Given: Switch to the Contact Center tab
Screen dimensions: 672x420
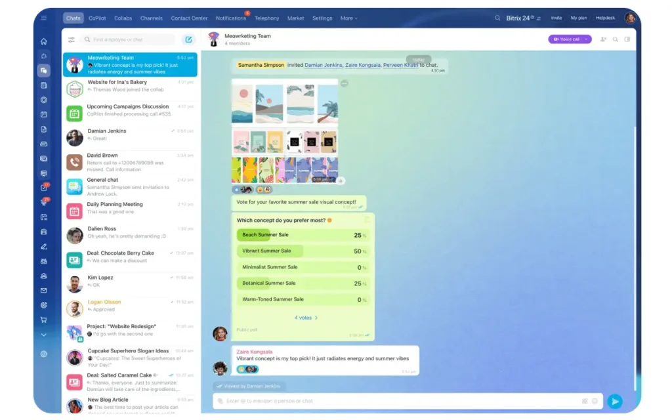Looking at the screenshot, I should (x=189, y=18).
